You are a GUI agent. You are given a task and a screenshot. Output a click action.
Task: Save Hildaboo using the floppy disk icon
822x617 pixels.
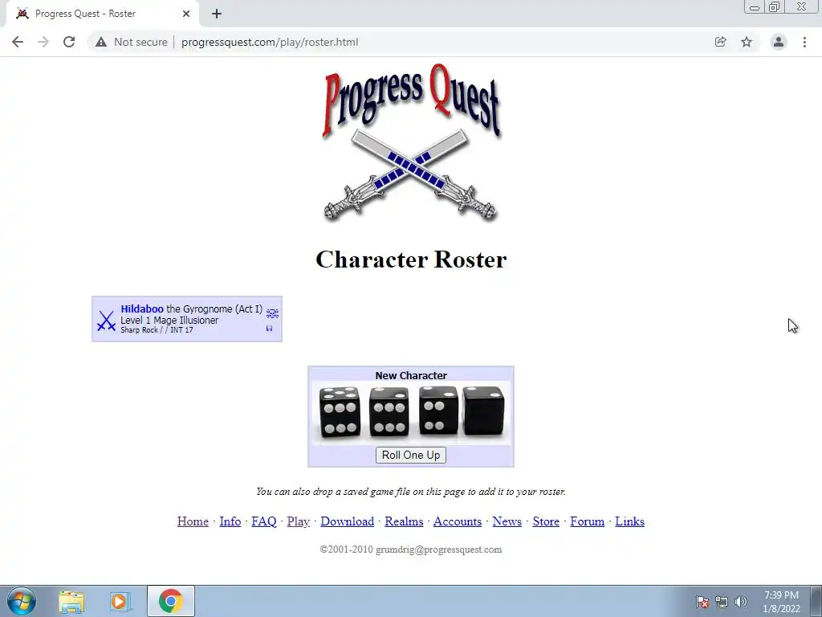(x=270, y=329)
